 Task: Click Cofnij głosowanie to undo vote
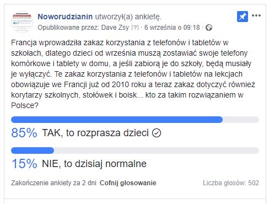[128, 183]
